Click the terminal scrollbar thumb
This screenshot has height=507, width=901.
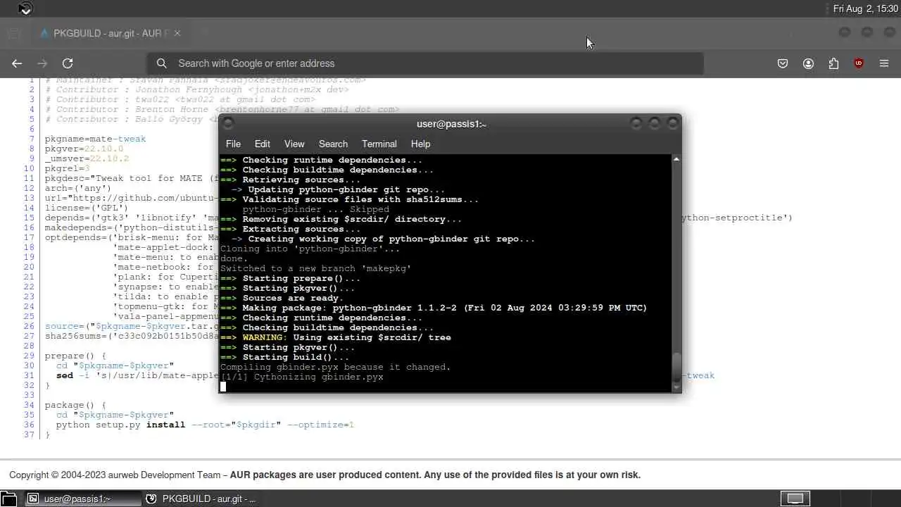676,366
